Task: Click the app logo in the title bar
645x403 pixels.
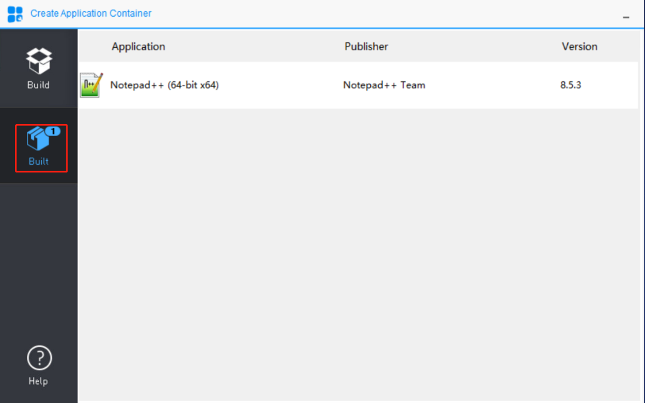Action: pyautogui.click(x=15, y=14)
